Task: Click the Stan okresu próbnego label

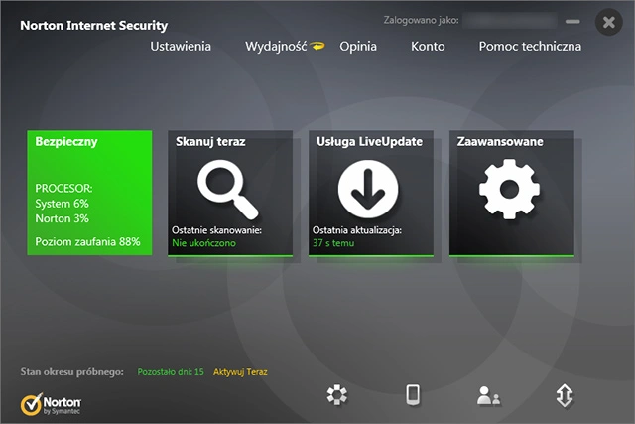Action: tap(72, 372)
